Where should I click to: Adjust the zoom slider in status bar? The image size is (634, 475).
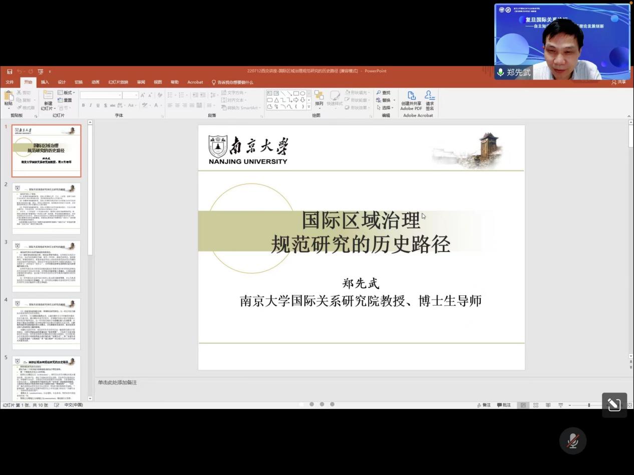point(589,405)
